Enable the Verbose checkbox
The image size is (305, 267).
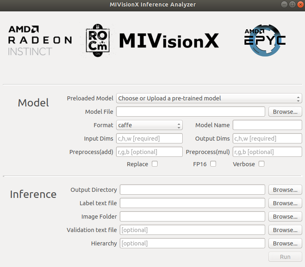(x=262, y=164)
